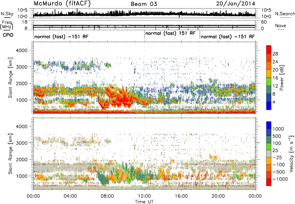Click the 'Velocity [m s-1]' colorbar label
This screenshot has height=204, width=295.
point(291,154)
